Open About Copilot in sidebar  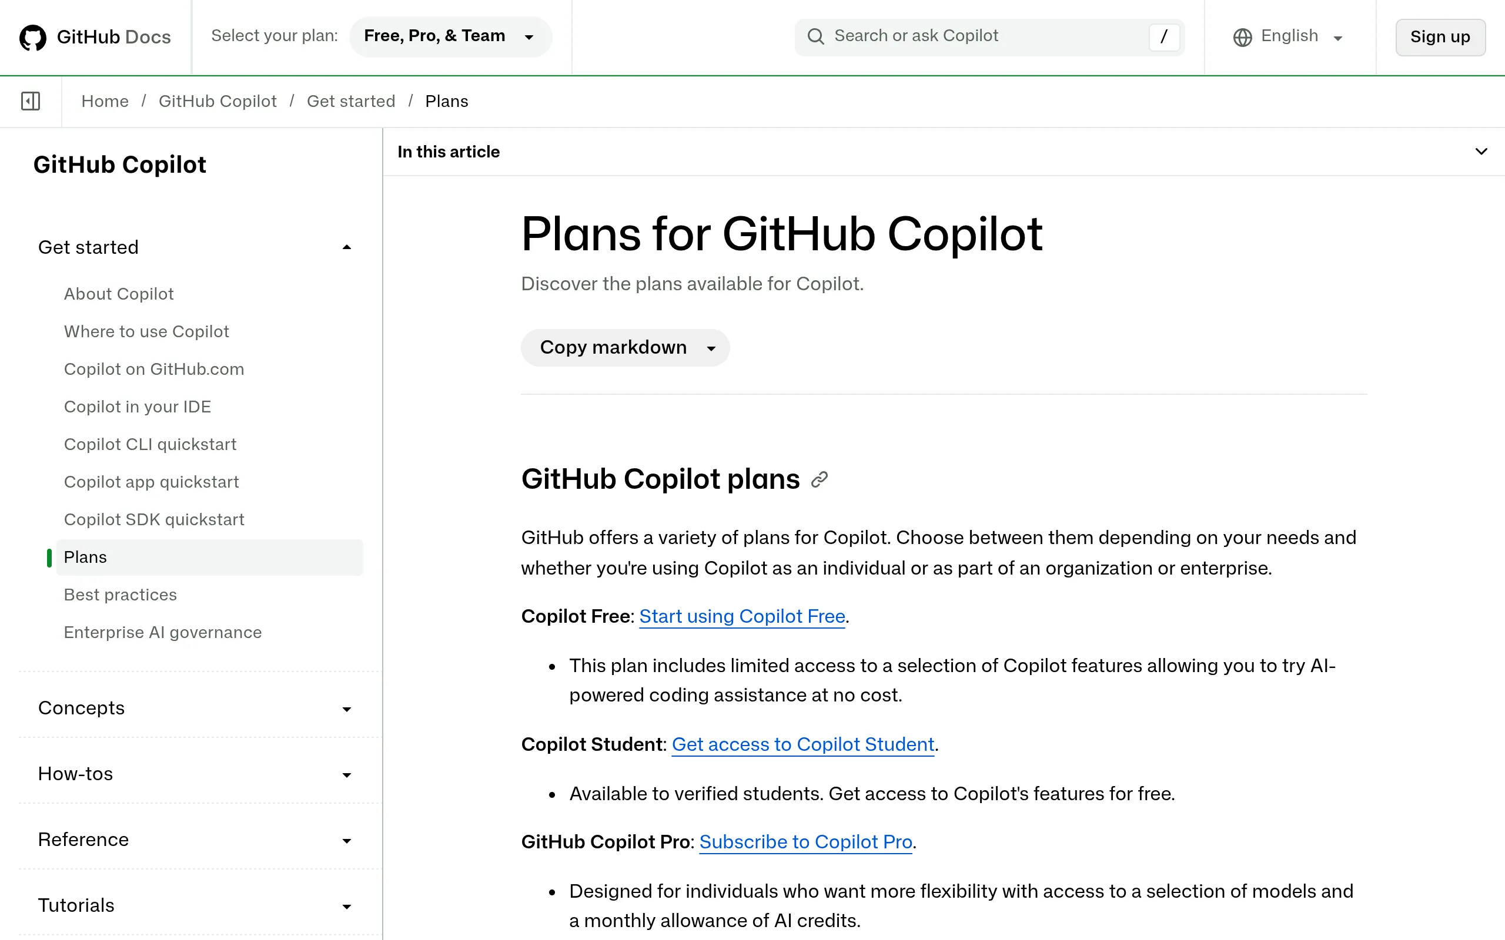click(119, 294)
